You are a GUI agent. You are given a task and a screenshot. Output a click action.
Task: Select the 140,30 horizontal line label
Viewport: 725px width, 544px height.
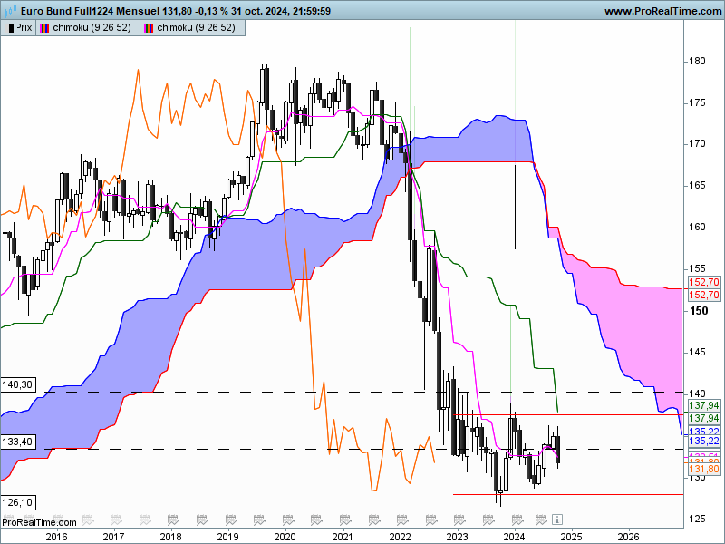click(18, 384)
